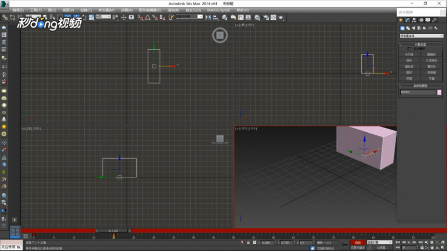Open the selection filter dropdown in toolbar
447x251 pixels.
[x=33, y=16]
